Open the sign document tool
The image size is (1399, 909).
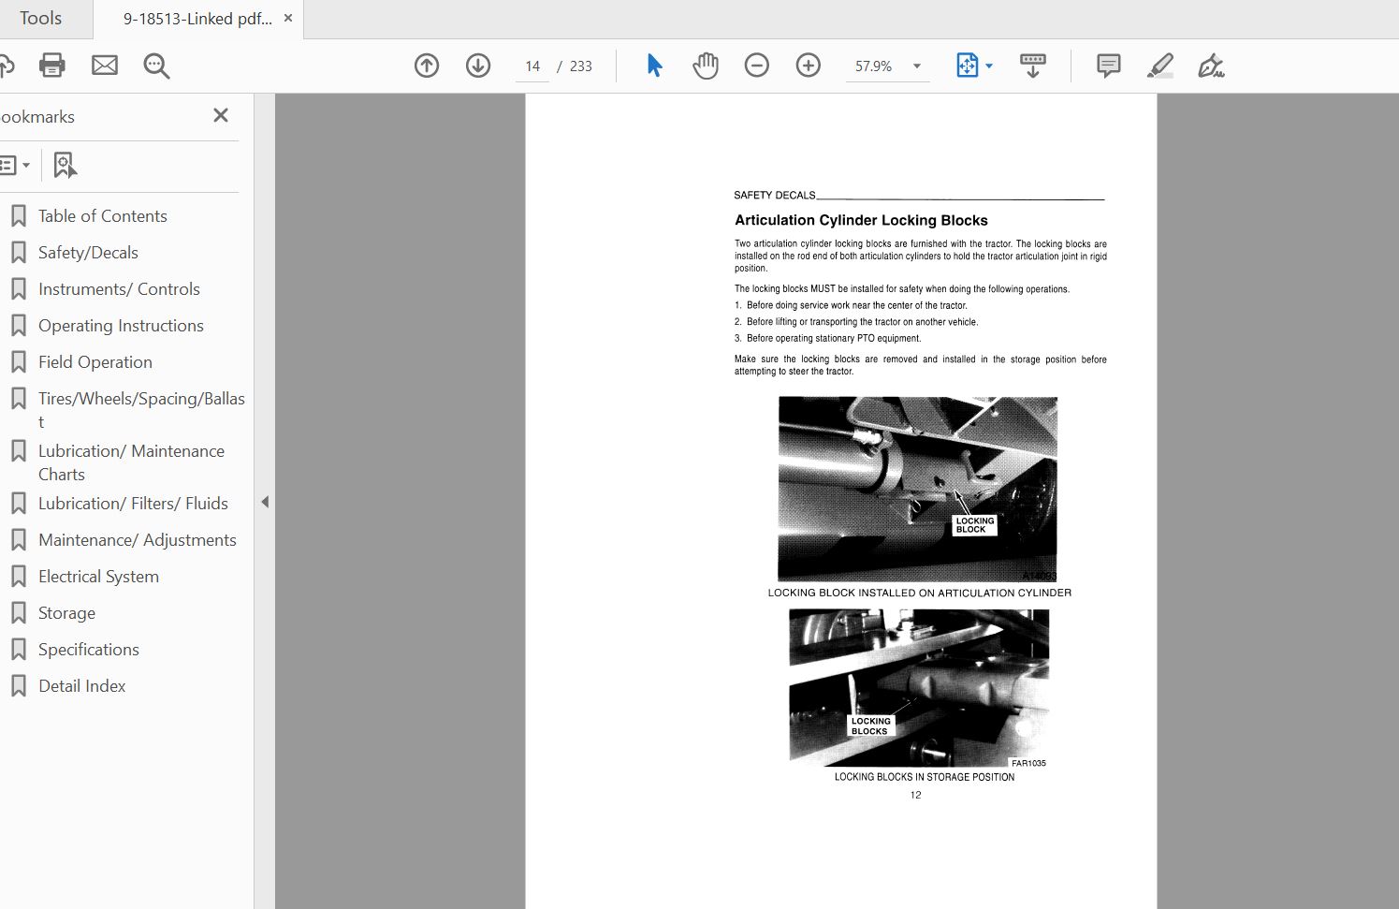click(x=1212, y=66)
